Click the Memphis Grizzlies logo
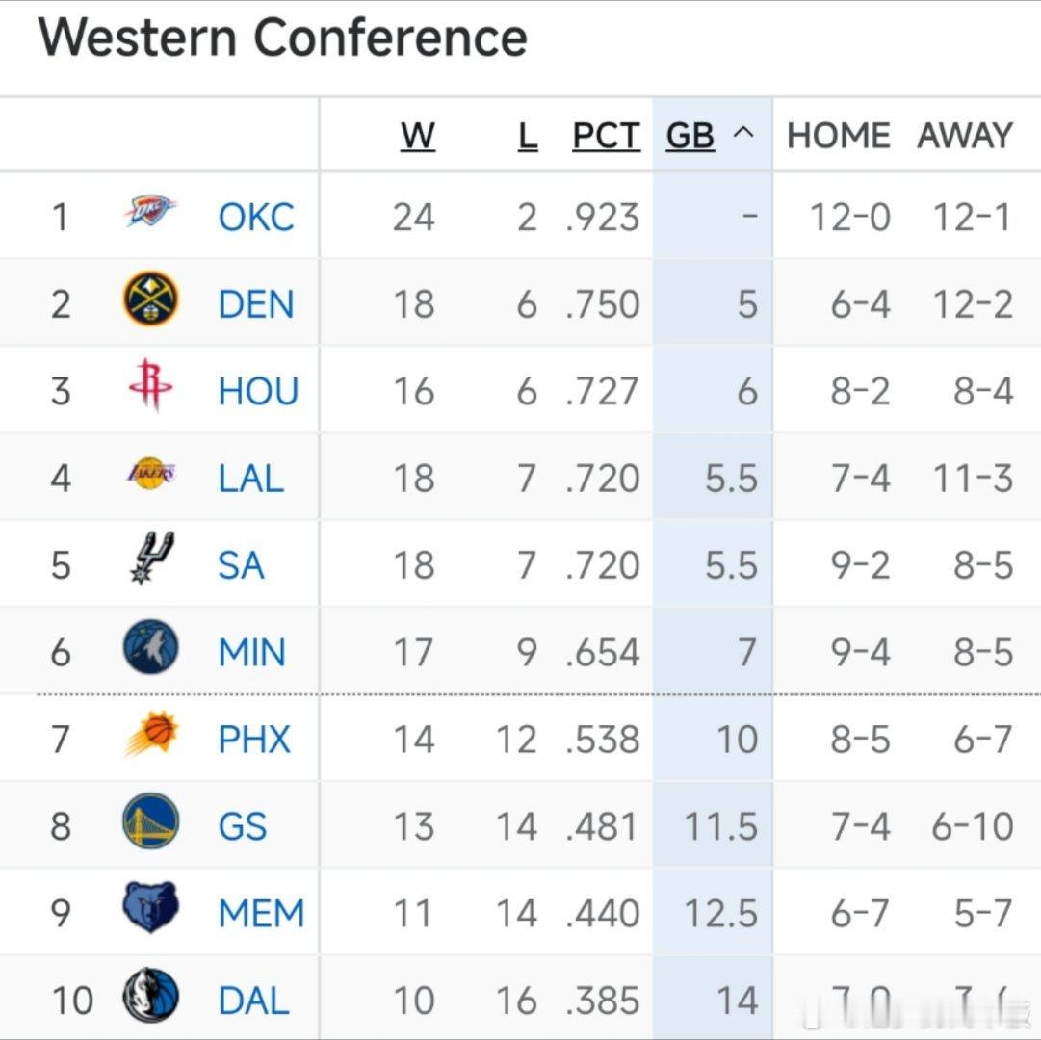This screenshot has width=1041, height=1040. pyautogui.click(x=151, y=908)
